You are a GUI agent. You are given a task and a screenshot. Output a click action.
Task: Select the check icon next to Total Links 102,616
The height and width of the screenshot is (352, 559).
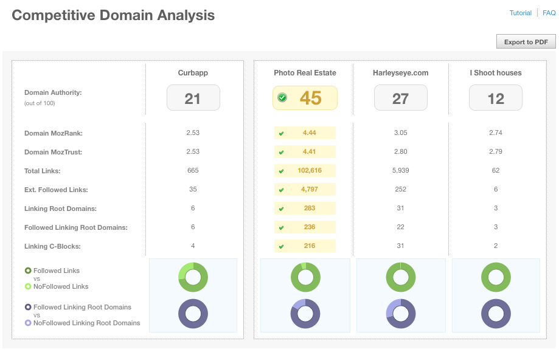click(x=281, y=170)
